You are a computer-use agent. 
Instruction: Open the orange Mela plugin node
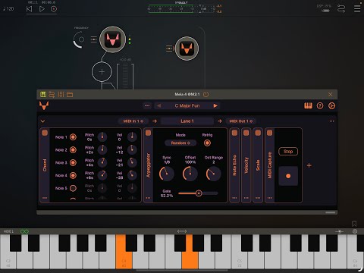pos(187,49)
